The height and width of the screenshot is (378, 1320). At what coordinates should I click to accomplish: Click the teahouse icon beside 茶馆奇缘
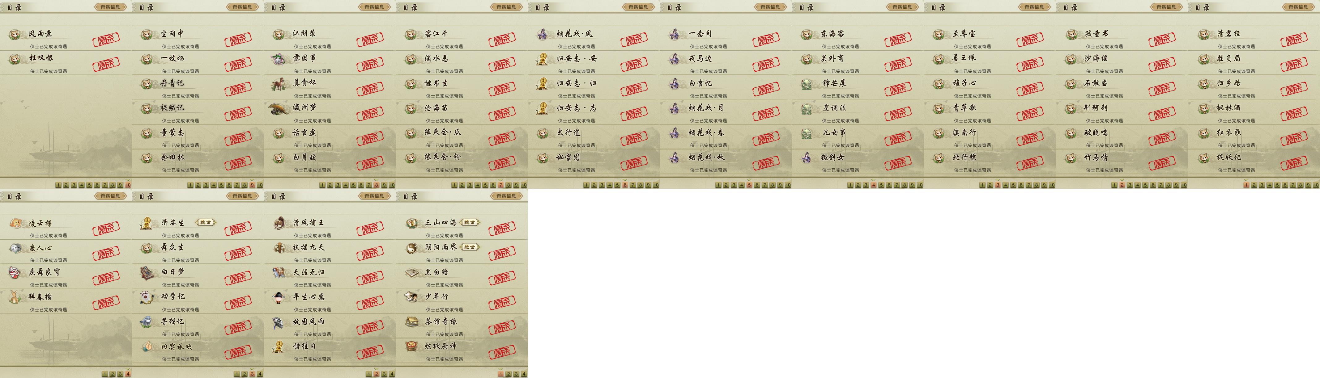click(x=411, y=322)
